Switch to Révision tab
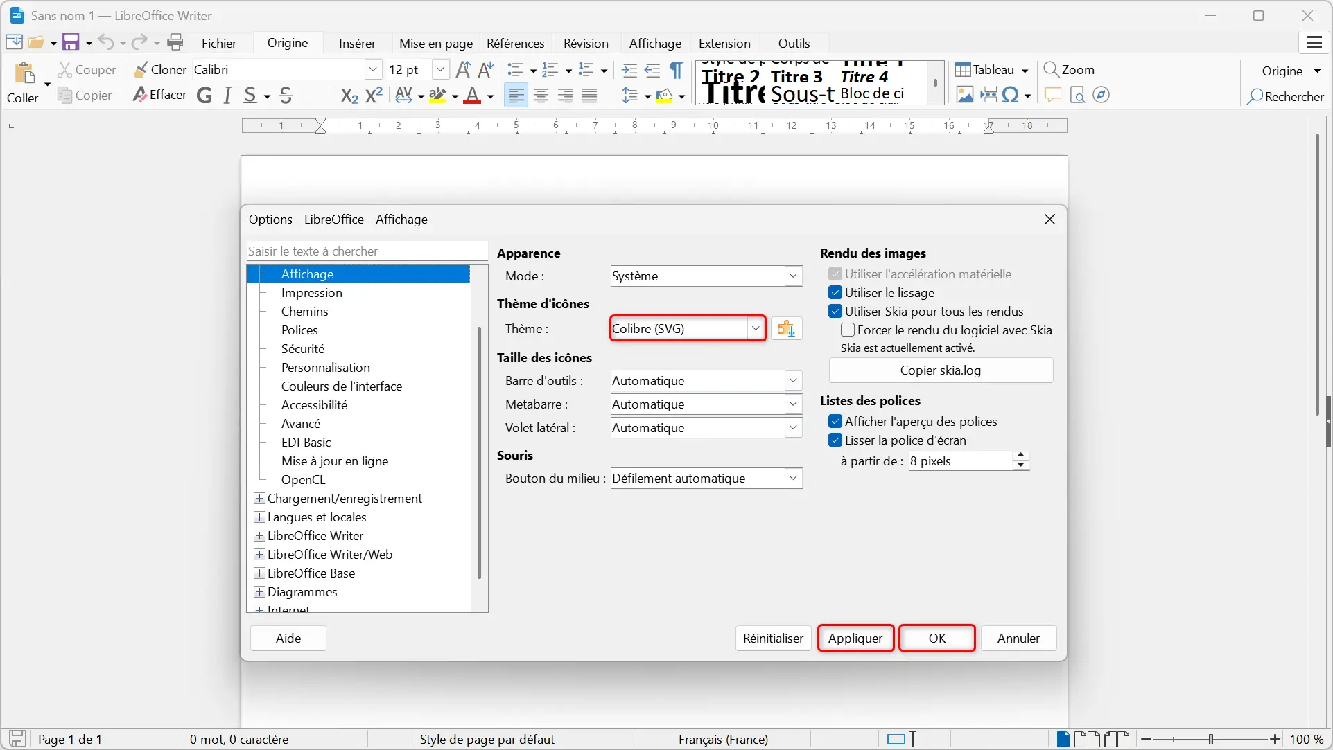Viewport: 1333px width, 750px height. 586,43
